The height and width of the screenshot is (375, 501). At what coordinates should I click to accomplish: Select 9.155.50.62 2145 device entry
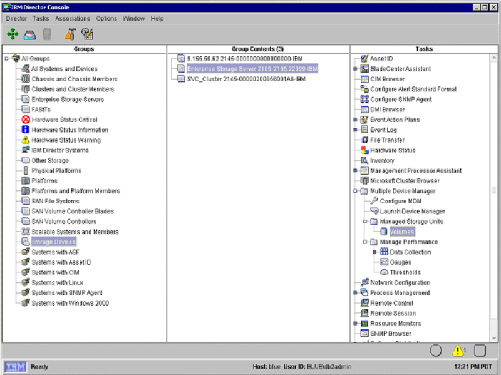[245, 59]
